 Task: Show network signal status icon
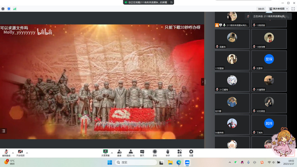(14, 9)
